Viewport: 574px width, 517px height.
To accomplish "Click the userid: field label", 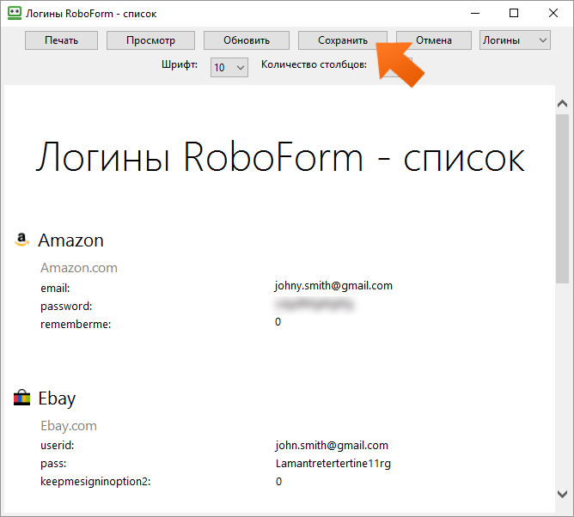I will pos(57,445).
